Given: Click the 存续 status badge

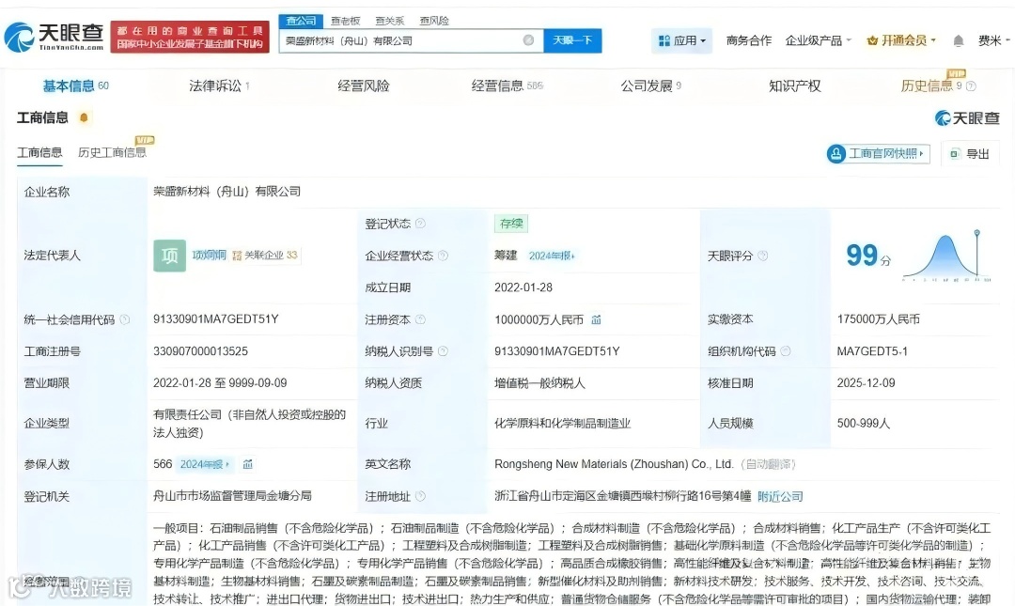Looking at the screenshot, I should point(511,224).
